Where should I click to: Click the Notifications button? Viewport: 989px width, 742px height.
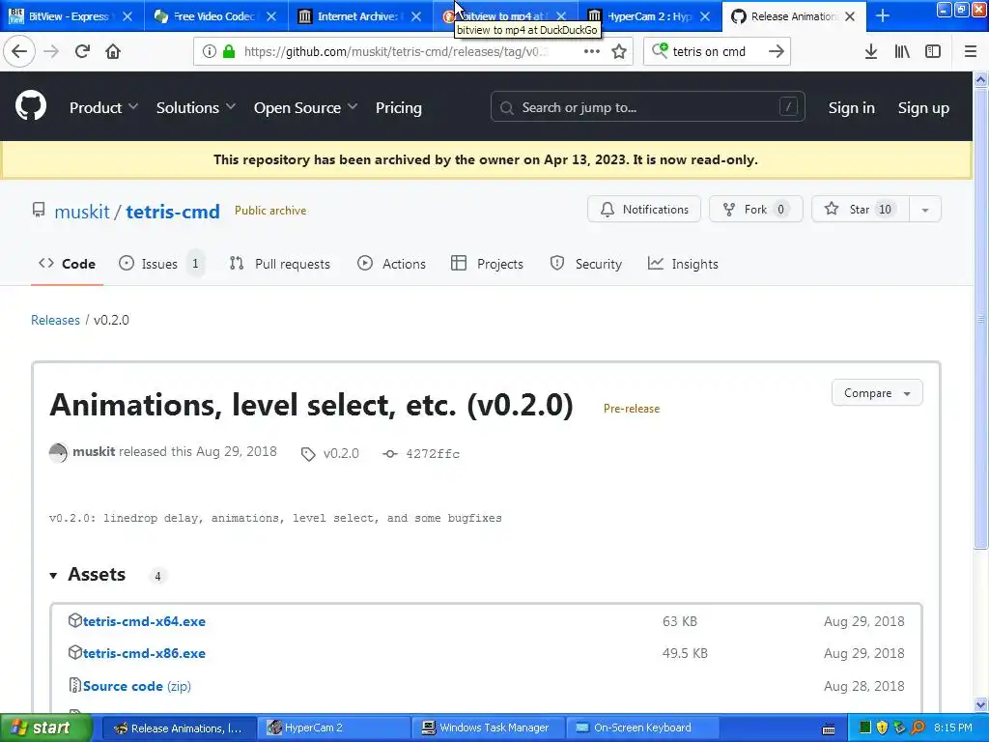[644, 210]
